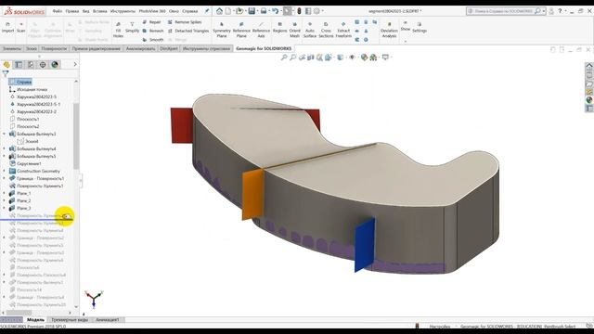Click the feature tree vertical scrollbar
This screenshot has width=594, height=334.
(76, 136)
